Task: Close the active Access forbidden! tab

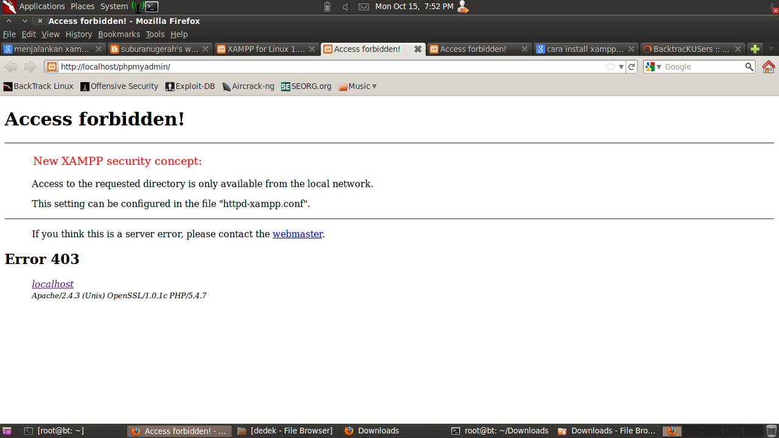Action: click(418, 49)
